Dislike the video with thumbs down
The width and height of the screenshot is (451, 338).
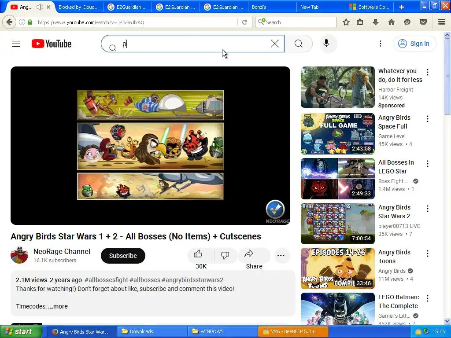(x=225, y=256)
